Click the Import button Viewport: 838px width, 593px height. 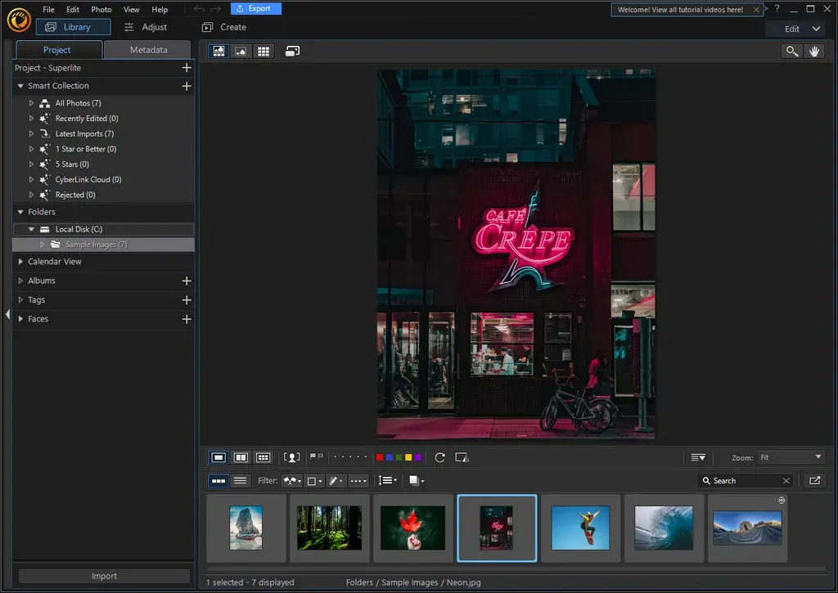click(x=104, y=576)
